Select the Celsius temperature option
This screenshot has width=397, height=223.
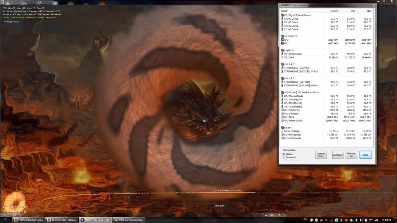click(284, 154)
